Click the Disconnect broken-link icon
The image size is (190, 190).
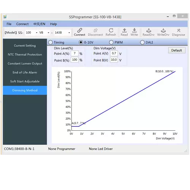[95, 30]
